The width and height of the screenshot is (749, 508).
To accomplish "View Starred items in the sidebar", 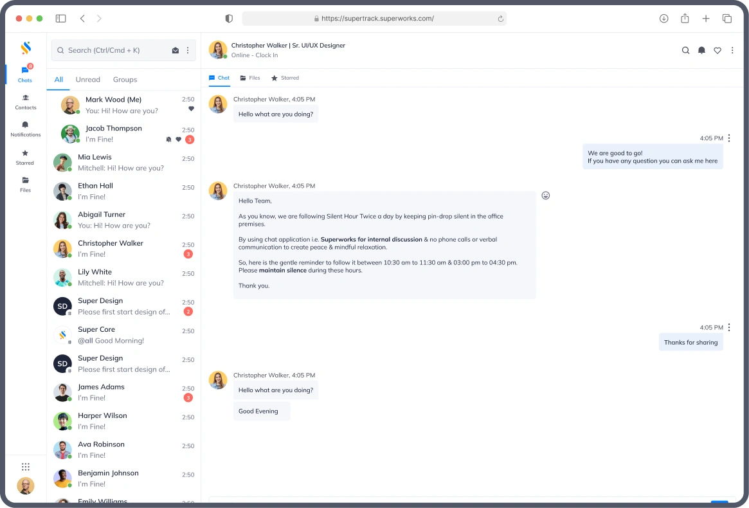I will 24,158.
